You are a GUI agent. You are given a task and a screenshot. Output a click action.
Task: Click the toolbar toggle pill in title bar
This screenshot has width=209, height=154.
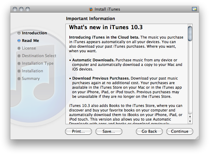(194, 9)
